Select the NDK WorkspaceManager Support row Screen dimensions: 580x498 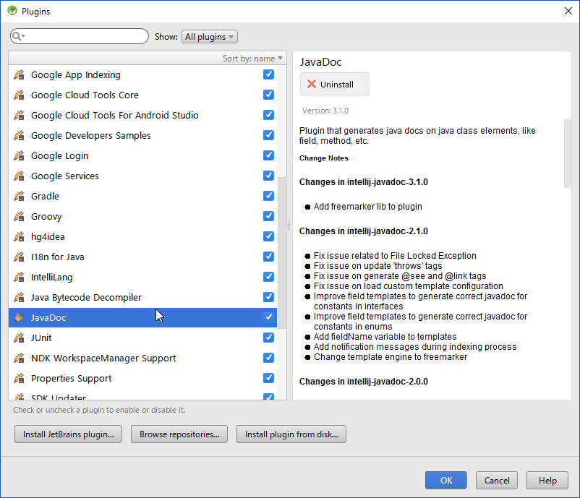click(142, 359)
